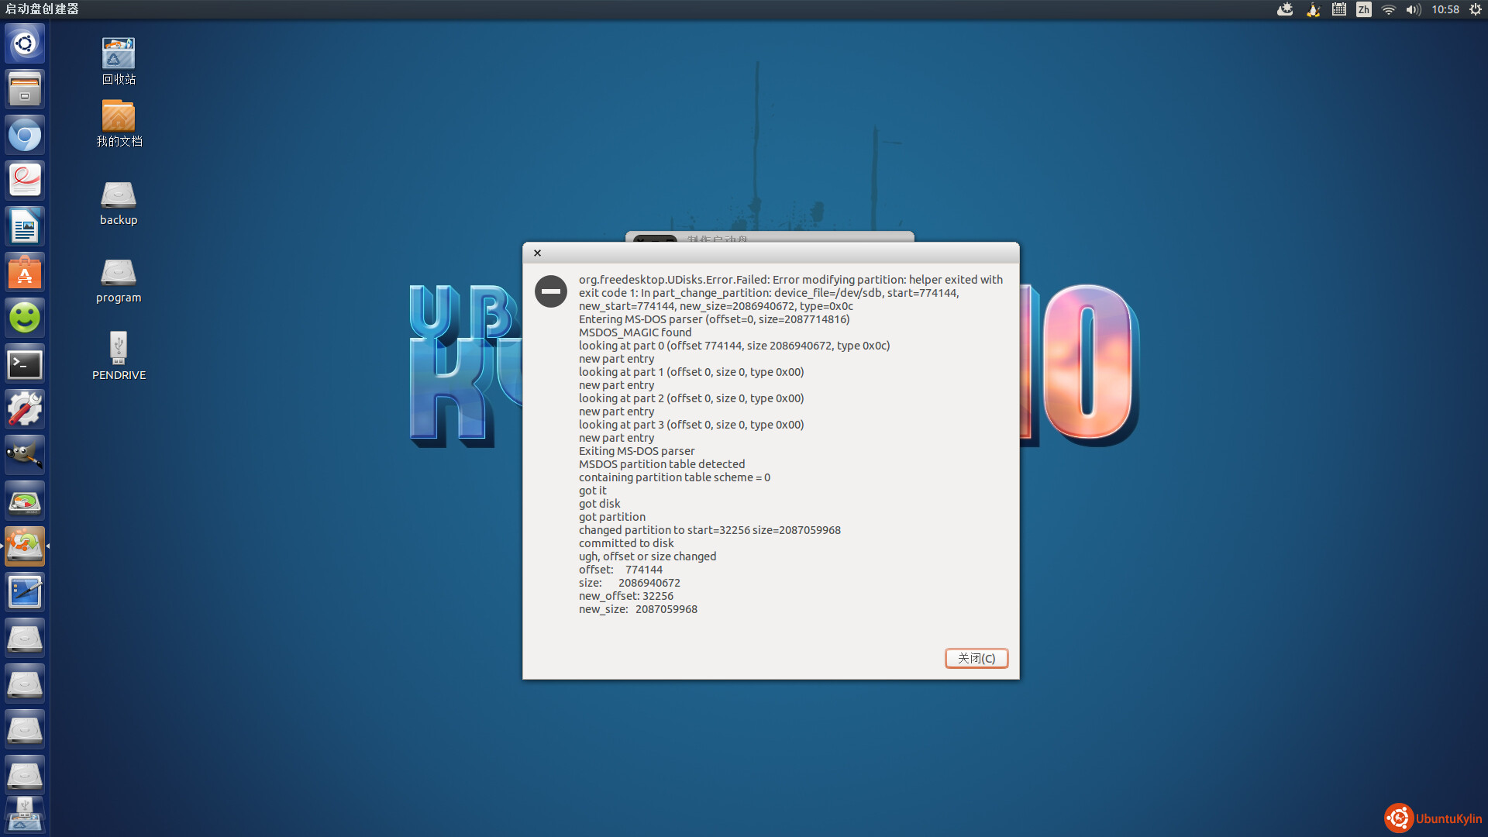Viewport: 1488px width, 837px height.
Task: Click the 关闭(C) button in error dialog
Action: point(976,658)
